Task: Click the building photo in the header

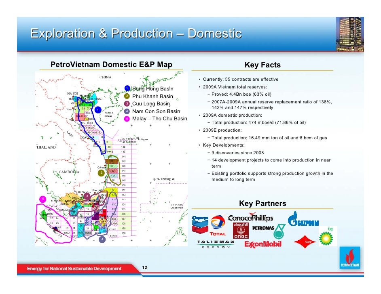Action: pyautogui.click(x=350, y=34)
